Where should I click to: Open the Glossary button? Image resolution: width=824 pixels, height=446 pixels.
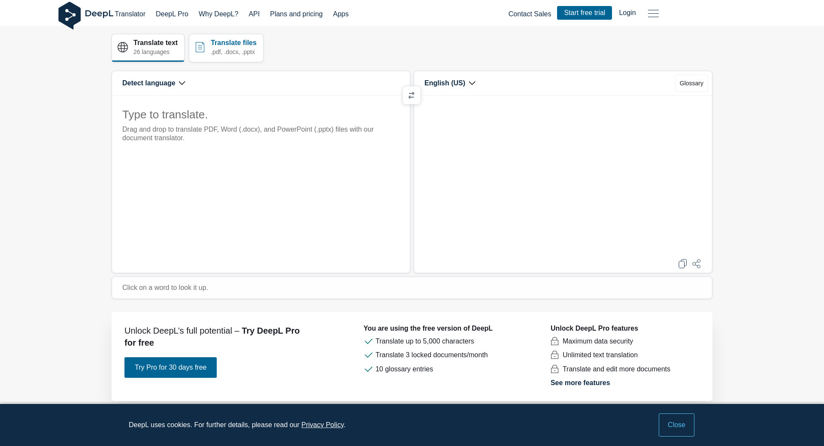pos(691,83)
